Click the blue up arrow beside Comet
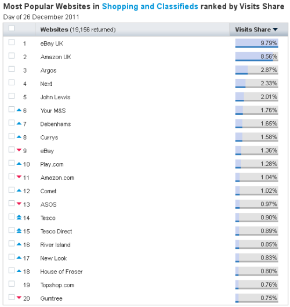 (19, 190)
